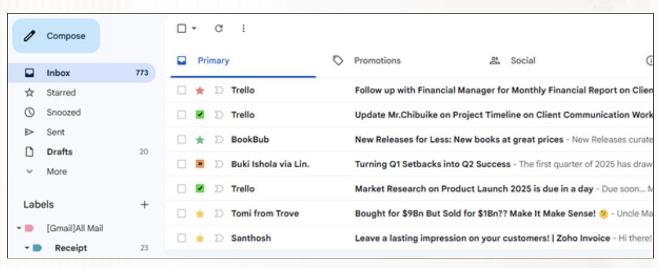Click the plus icon to create new label

144,205
